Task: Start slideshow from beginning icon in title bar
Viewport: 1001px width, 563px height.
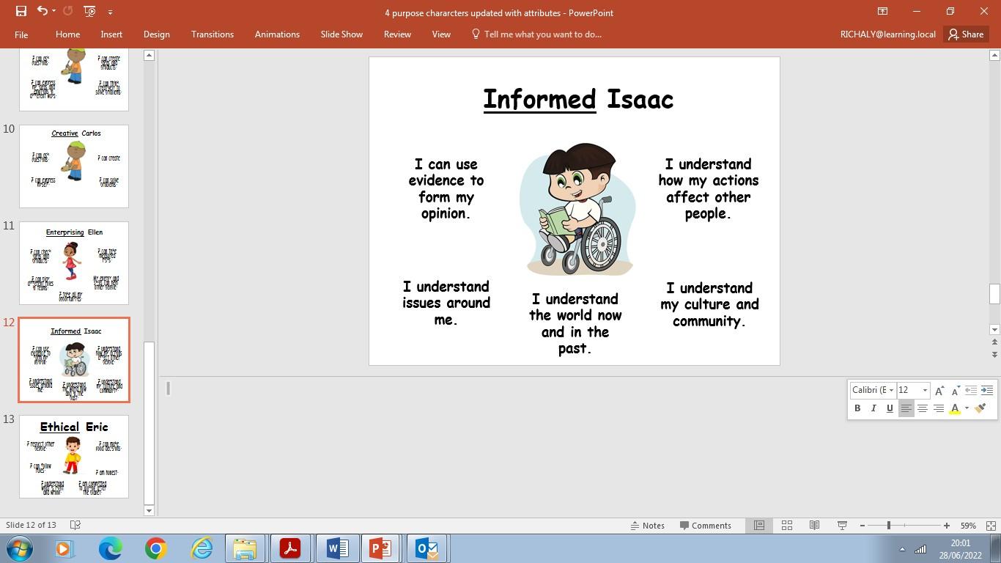Action: [90, 11]
